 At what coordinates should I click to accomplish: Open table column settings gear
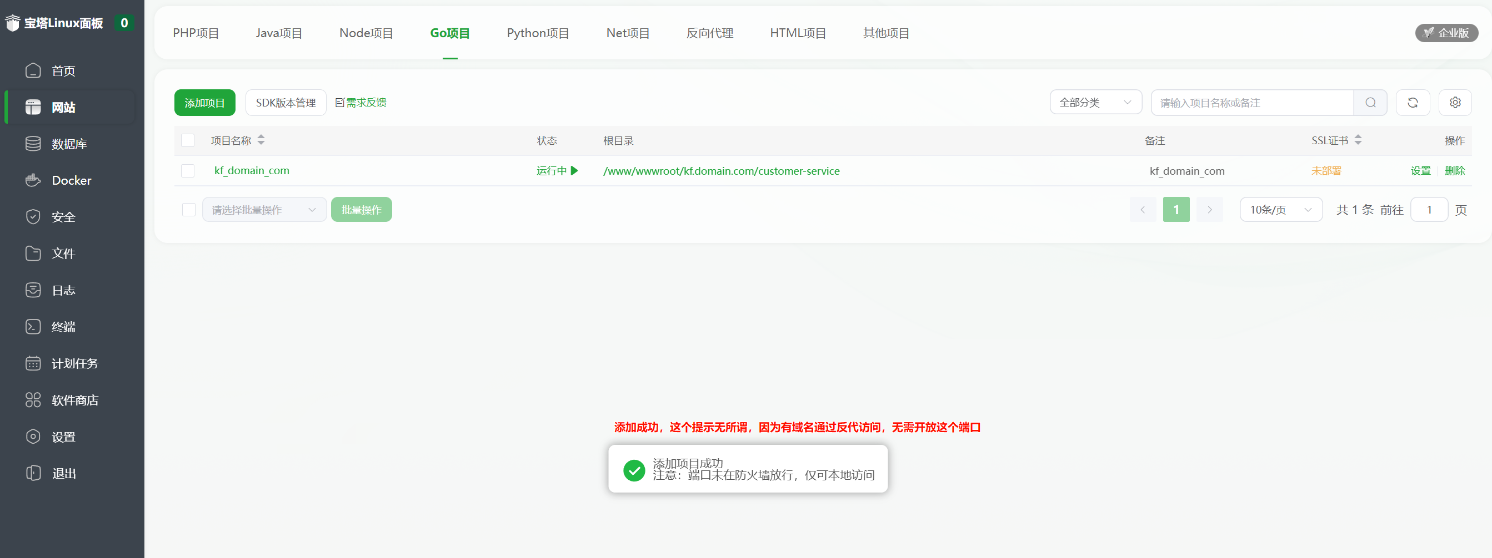(x=1454, y=103)
